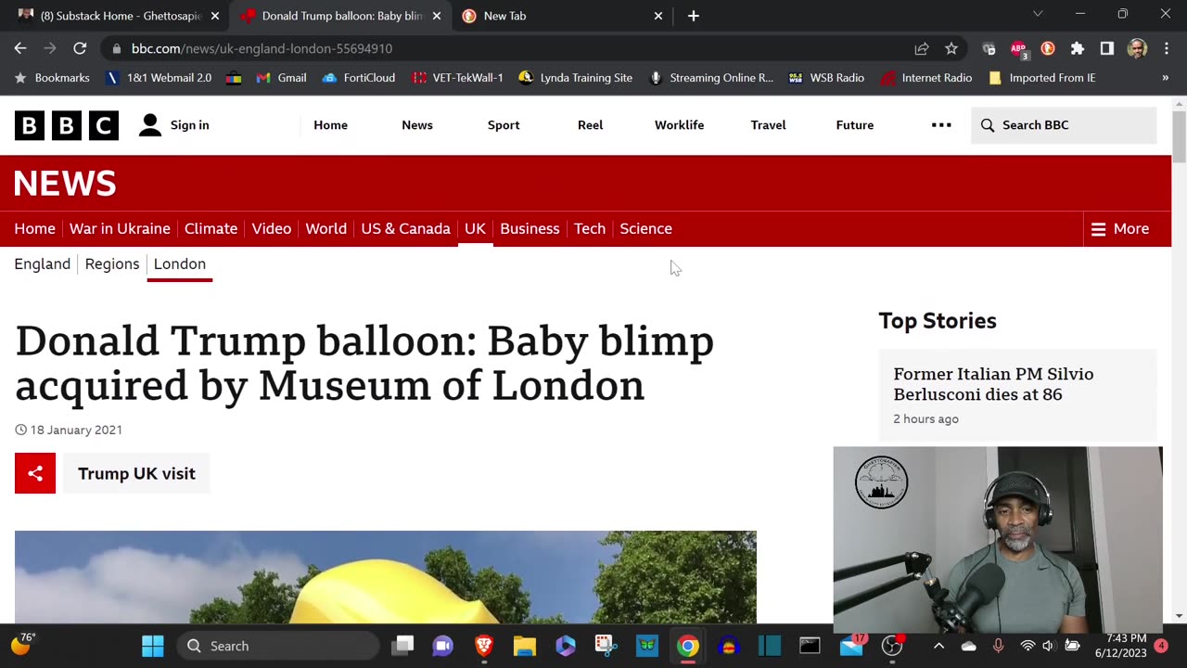Viewport: 1187px width, 668px height.
Task: Open the Chrome three-dot menu
Action: coord(1166,48)
